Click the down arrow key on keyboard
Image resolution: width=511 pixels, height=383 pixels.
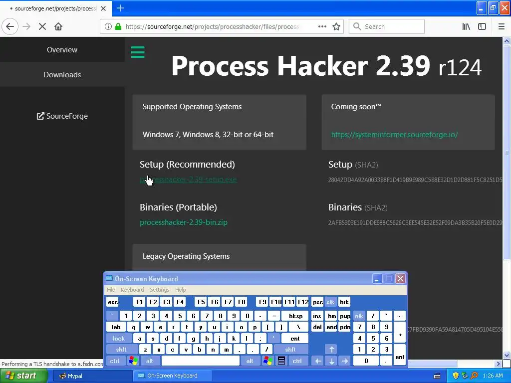point(332,361)
